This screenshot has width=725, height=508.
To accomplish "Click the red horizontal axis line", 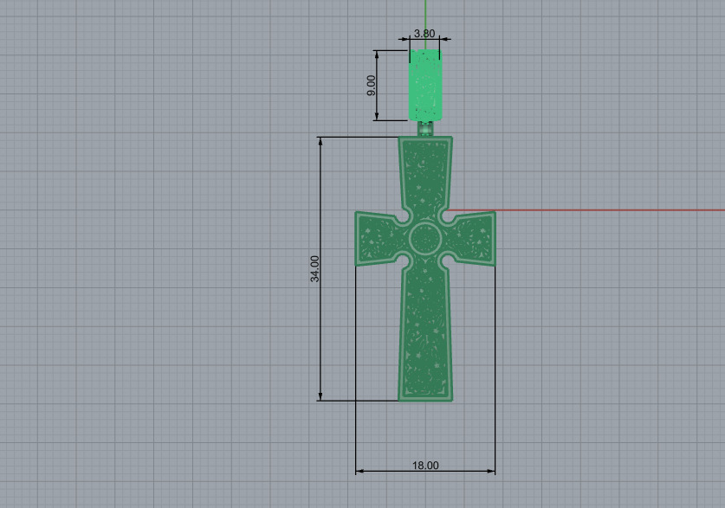I will 587,210.
